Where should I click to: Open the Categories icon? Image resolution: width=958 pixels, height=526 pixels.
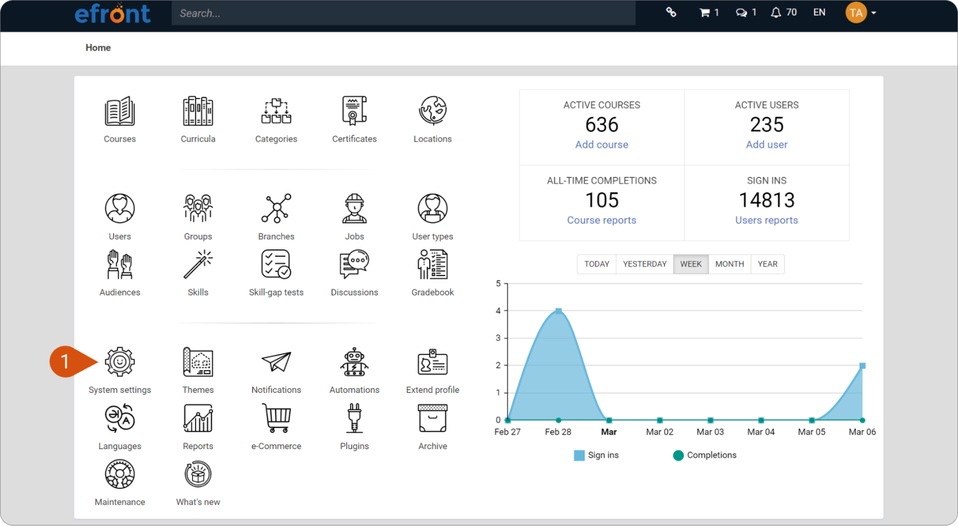pos(276,111)
